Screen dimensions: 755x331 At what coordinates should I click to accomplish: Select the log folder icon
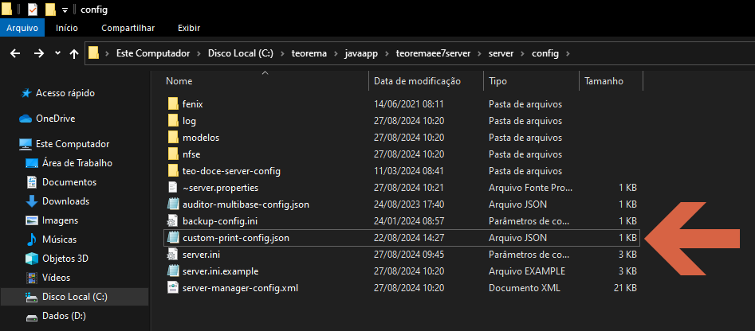click(x=173, y=121)
